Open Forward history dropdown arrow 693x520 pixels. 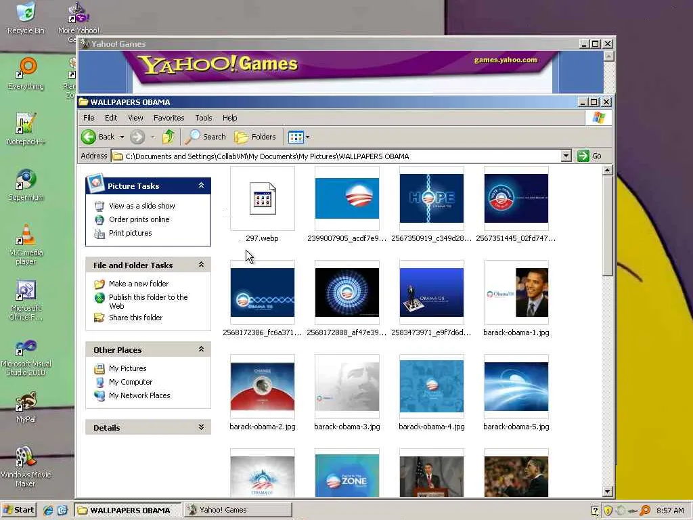click(153, 137)
